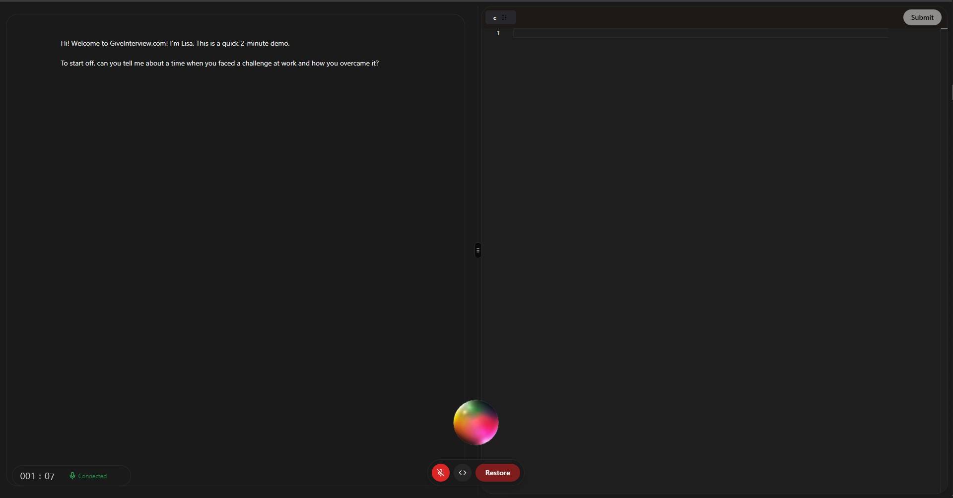Click the colorful AI orb avatar
The width and height of the screenshot is (953, 498).
pyautogui.click(x=476, y=423)
